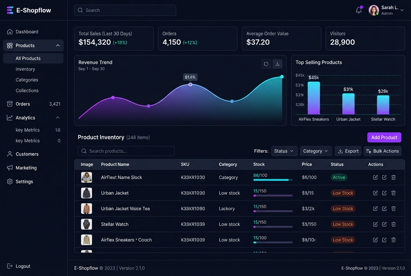Viewport: 411px width, 276px height.
Task: Open the Status filter dropdown
Action: tap(284, 151)
